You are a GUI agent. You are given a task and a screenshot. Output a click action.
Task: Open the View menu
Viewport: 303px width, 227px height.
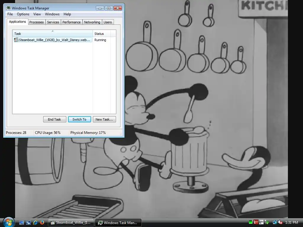(x=37, y=14)
